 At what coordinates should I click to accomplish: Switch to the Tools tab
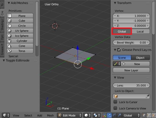(2, 5)
